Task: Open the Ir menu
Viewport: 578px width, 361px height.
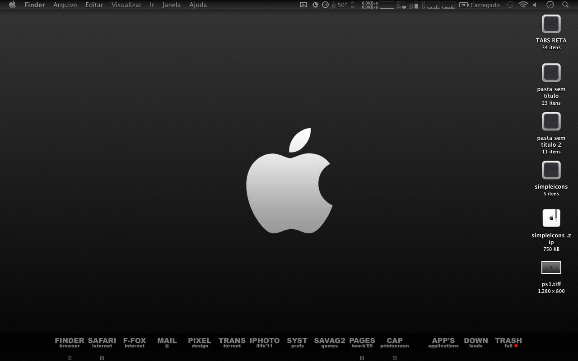Action: coord(152,5)
